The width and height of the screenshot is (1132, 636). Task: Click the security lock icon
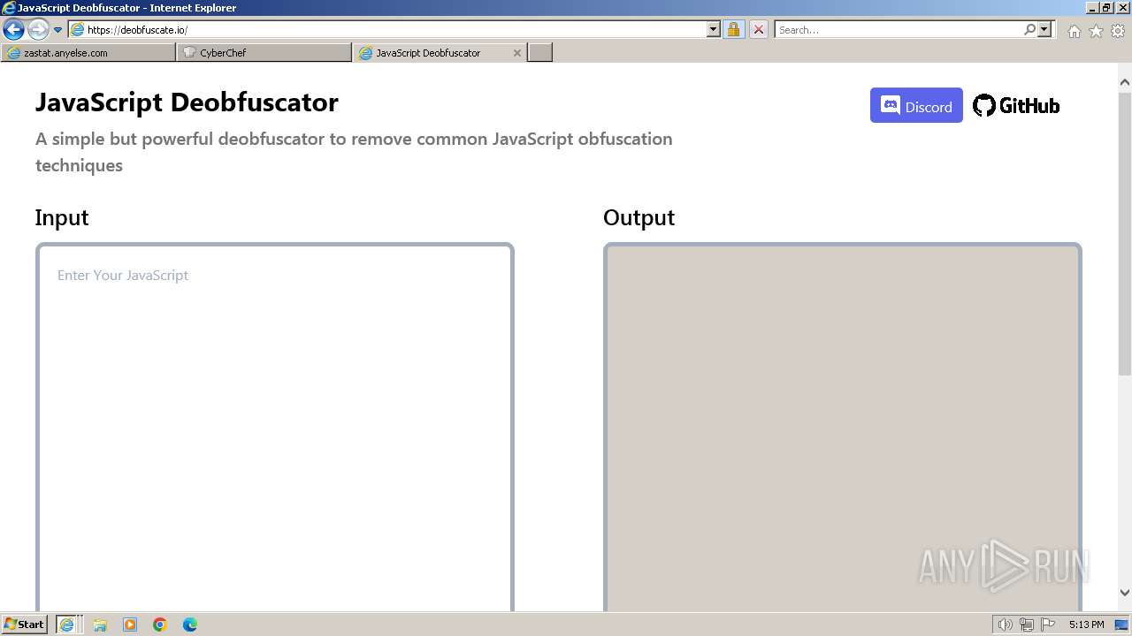733,30
